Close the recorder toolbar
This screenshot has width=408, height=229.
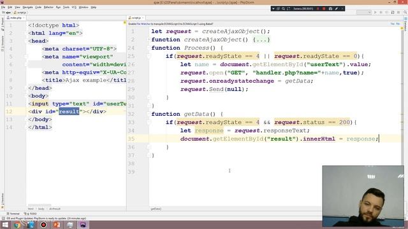pos(342,8)
